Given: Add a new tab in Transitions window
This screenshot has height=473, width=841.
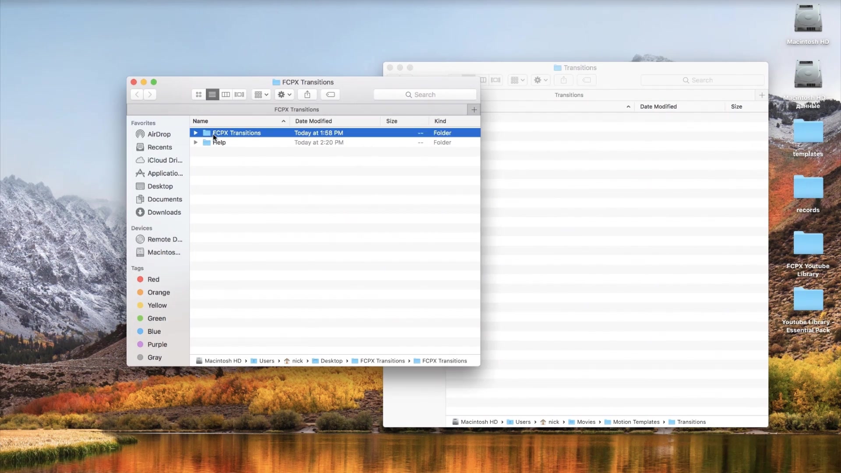Looking at the screenshot, I should [x=762, y=95].
